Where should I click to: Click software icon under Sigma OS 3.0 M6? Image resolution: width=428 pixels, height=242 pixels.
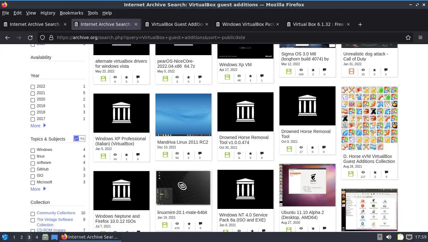pos(289,72)
